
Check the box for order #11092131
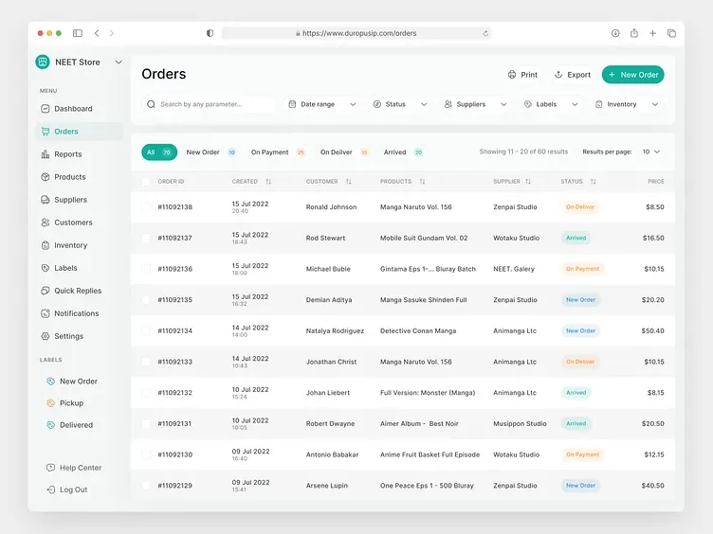pos(145,423)
